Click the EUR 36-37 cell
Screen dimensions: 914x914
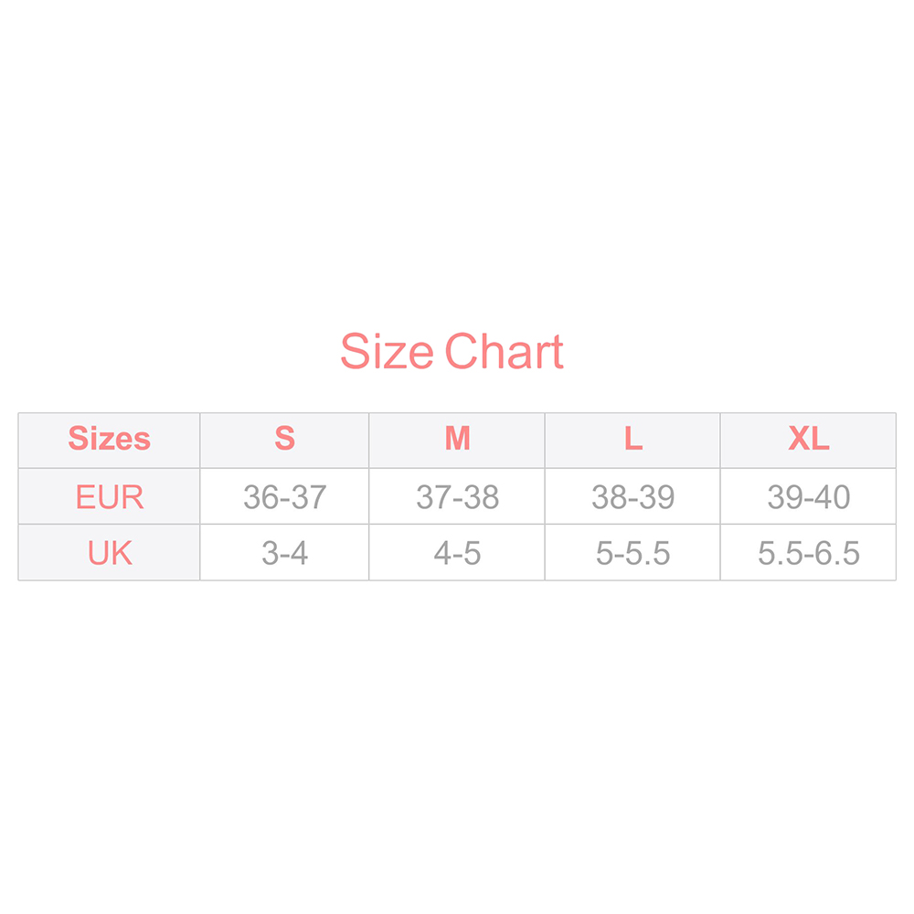(x=284, y=496)
